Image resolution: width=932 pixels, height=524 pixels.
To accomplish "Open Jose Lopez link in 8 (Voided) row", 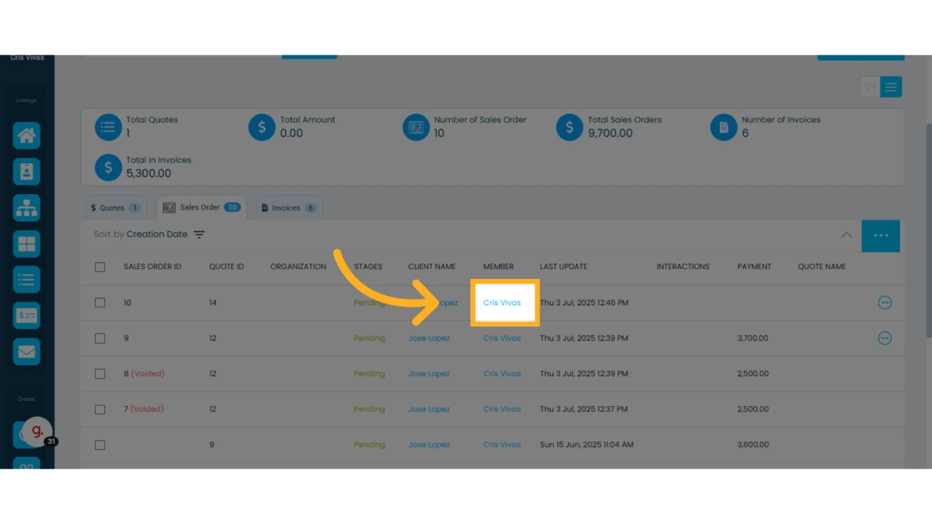I will coord(429,374).
